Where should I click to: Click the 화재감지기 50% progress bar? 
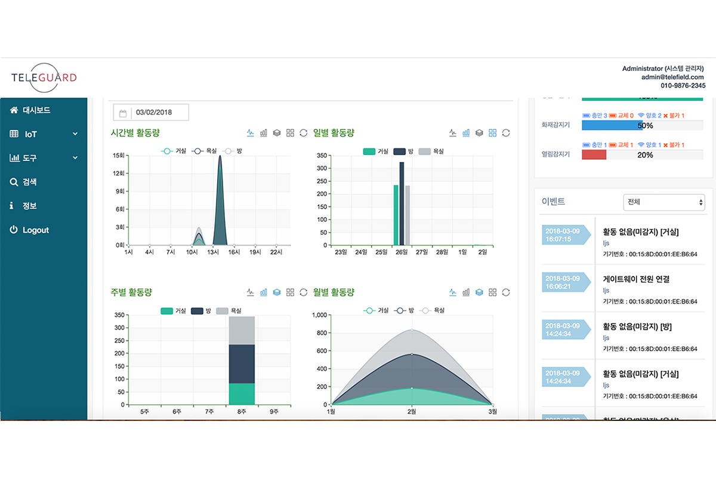[641, 126]
